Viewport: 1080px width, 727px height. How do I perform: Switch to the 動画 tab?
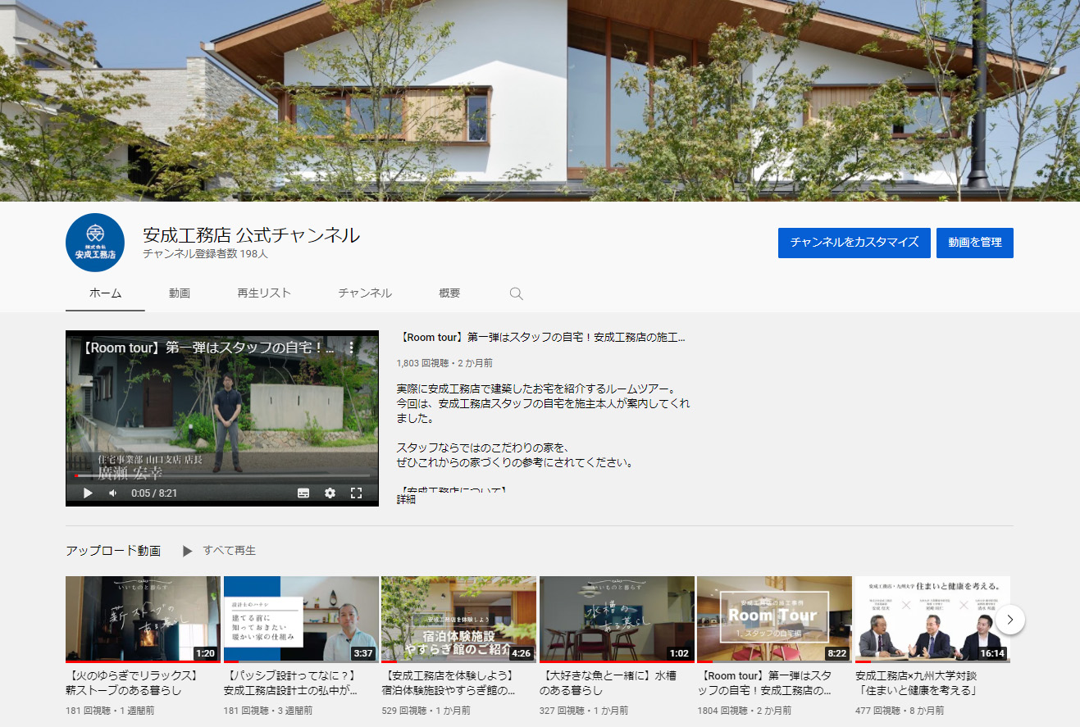click(x=180, y=293)
